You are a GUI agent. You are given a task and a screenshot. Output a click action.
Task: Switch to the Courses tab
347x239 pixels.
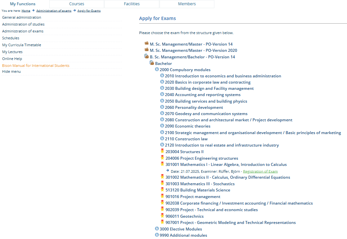(76, 4)
